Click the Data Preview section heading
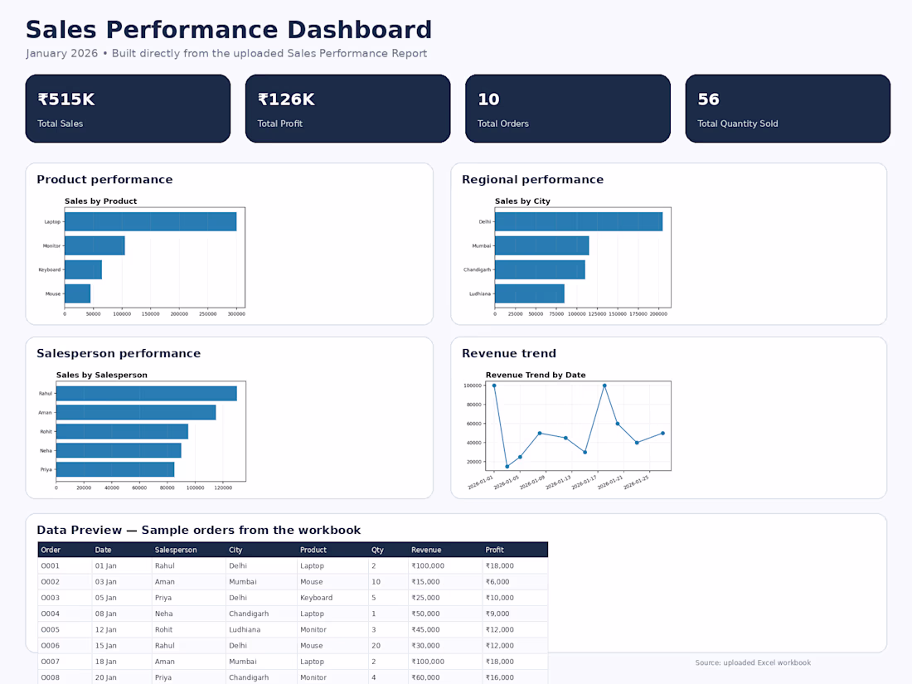912x684 pixels. coord(199,530)
